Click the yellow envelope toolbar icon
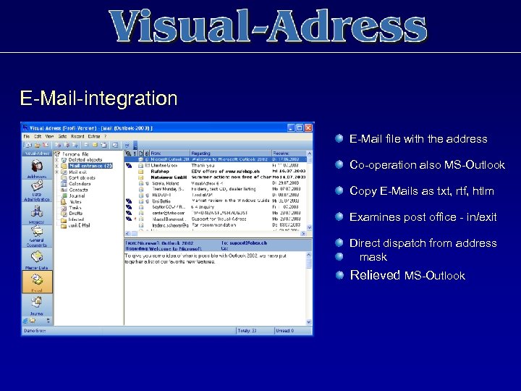The width and height of the screenshot is (521, 391). pos(96,145)
